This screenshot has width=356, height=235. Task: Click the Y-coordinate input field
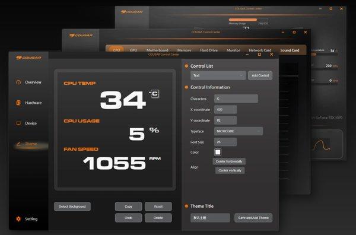tap(225, 120)
